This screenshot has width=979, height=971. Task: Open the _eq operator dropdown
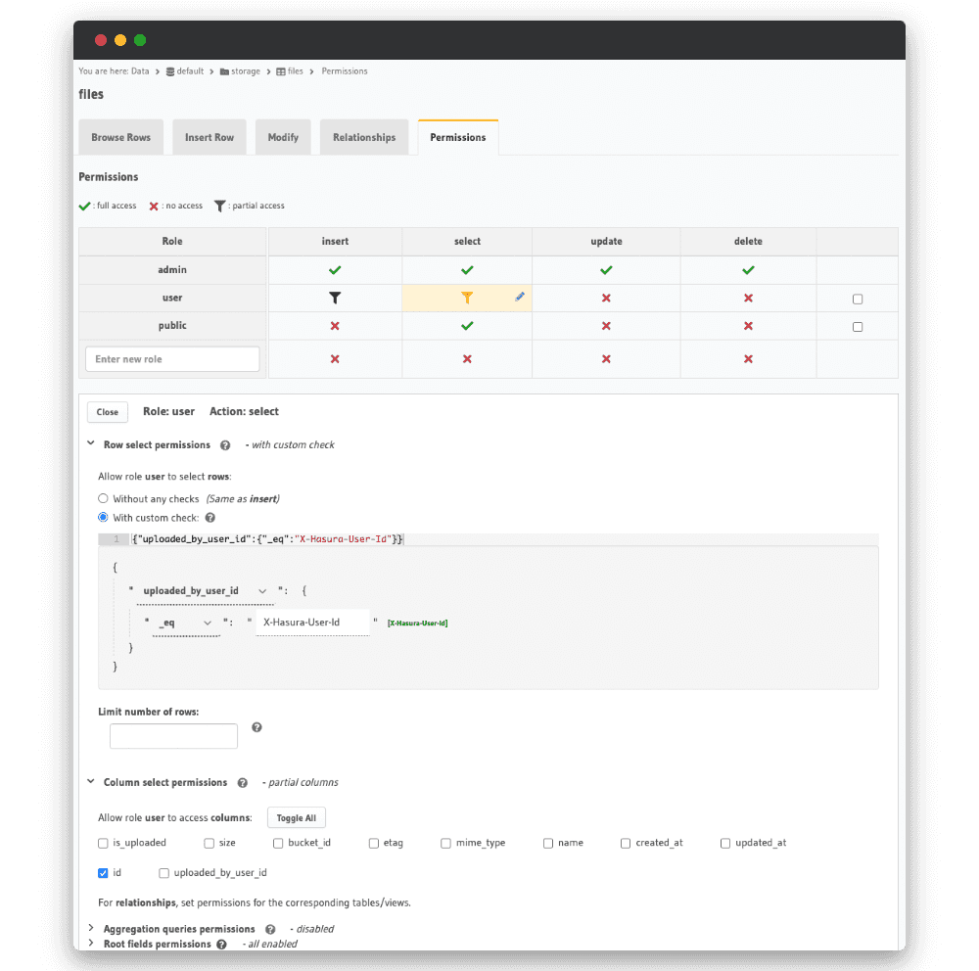186,623
